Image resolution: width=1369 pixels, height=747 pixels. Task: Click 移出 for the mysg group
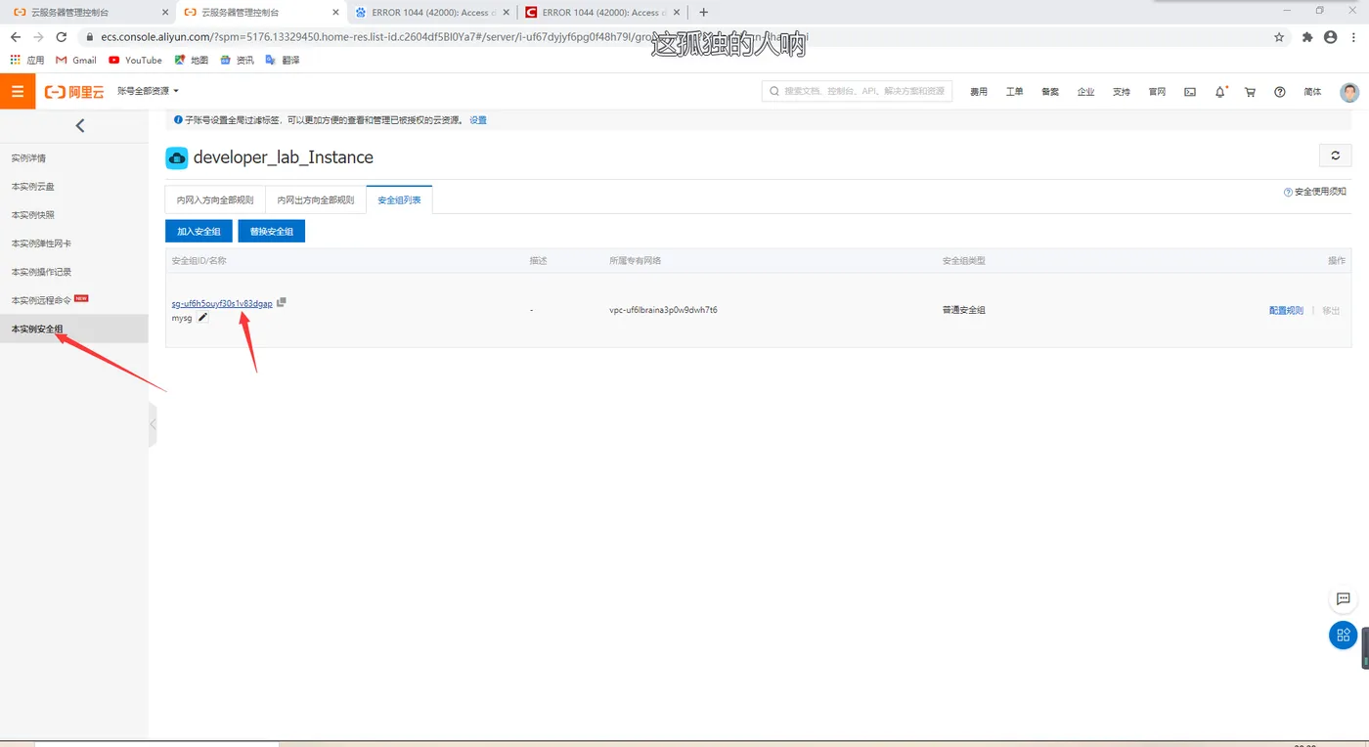[1331, 310]
